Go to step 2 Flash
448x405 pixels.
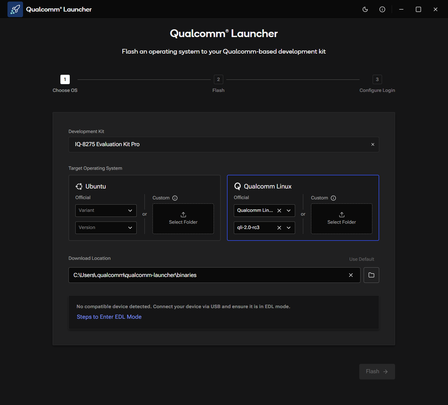pyautogui.click(x=219, y=79)
